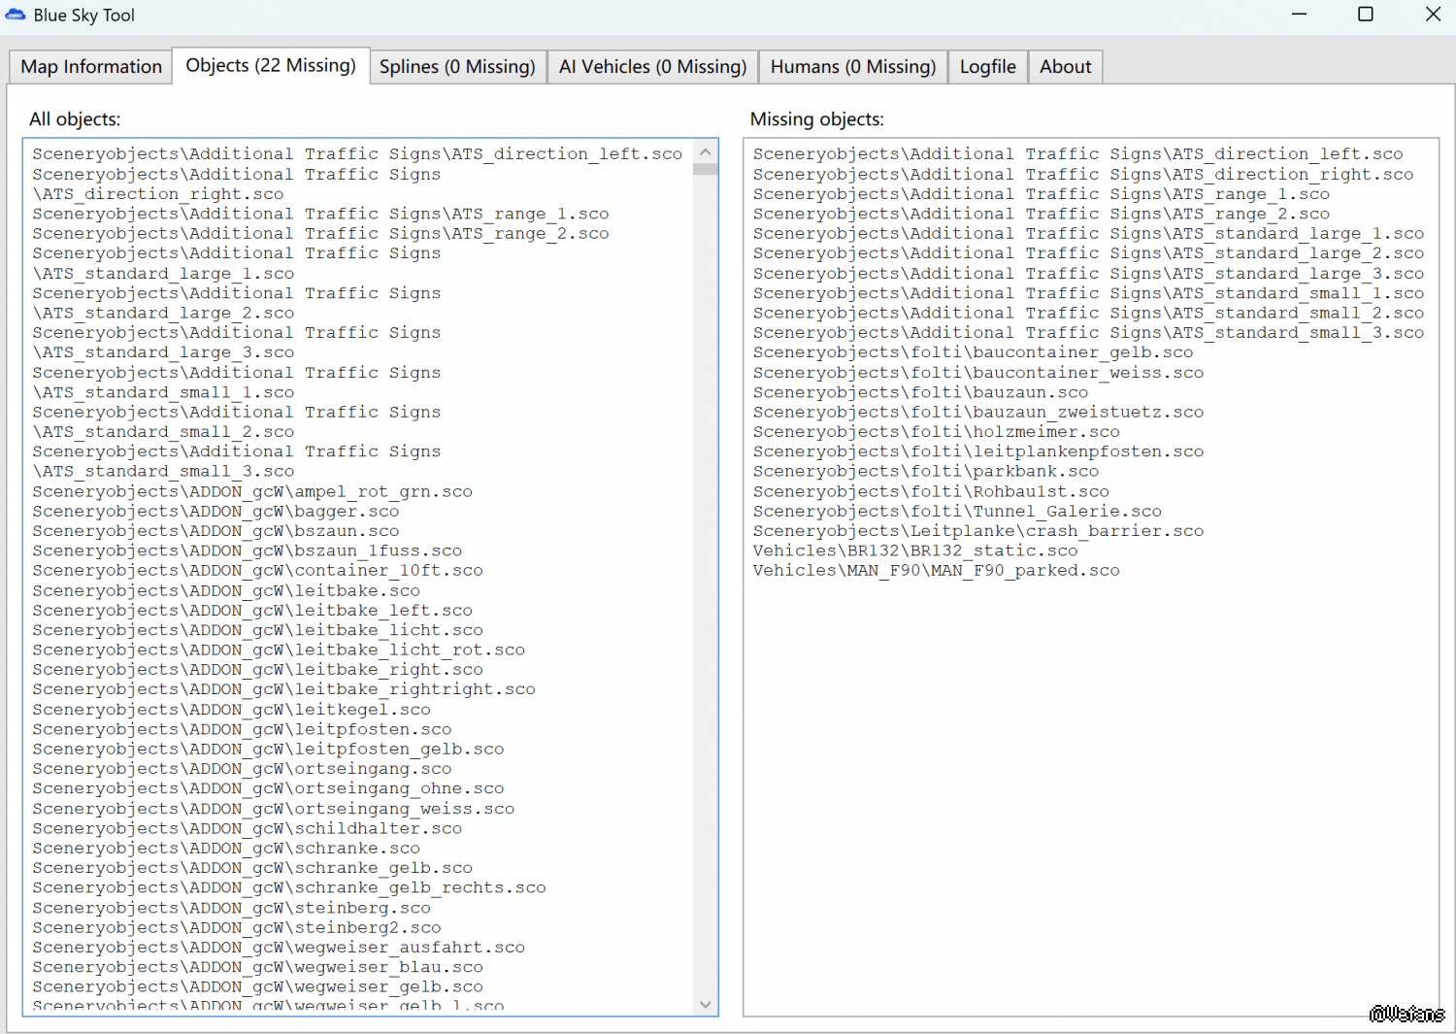The width and height of the screenshot is (1456, 1034).
Task: Switch to Splines (0 Missing) tab
Action: point(457,67)
